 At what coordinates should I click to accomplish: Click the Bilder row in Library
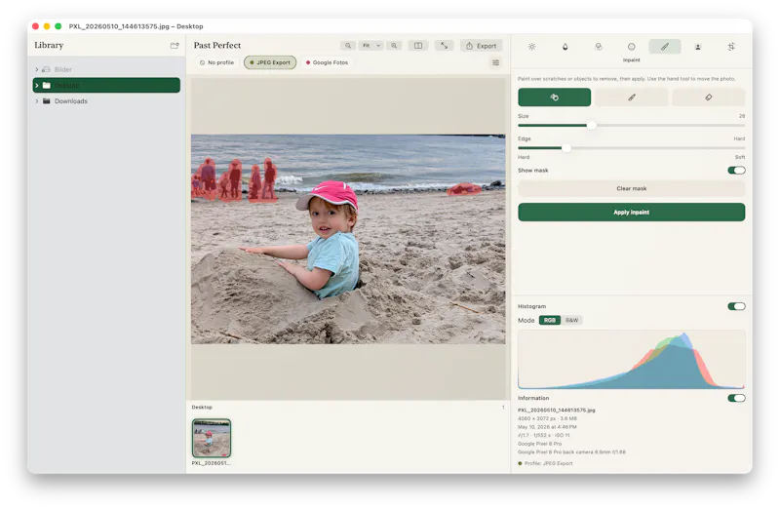click(106, 69)
